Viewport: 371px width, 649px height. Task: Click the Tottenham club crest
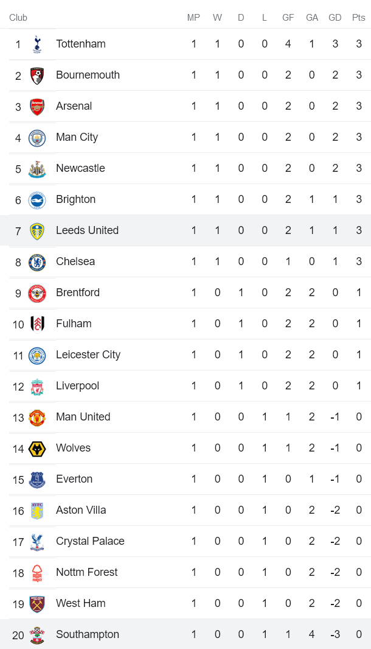tap(37, 44)
